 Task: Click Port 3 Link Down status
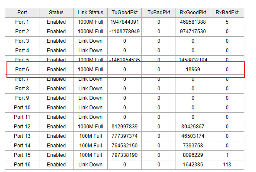coord(90,41)
